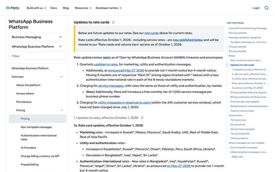Jump to Message template categories
The height and width of the screenshot is (172, 275).
(x=245, y=37)
